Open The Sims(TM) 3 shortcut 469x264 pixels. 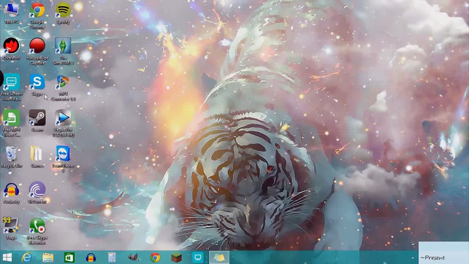[x=63, y=52]
